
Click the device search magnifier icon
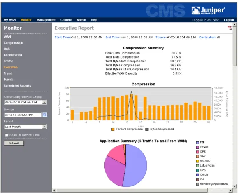(x=45, y=115)
